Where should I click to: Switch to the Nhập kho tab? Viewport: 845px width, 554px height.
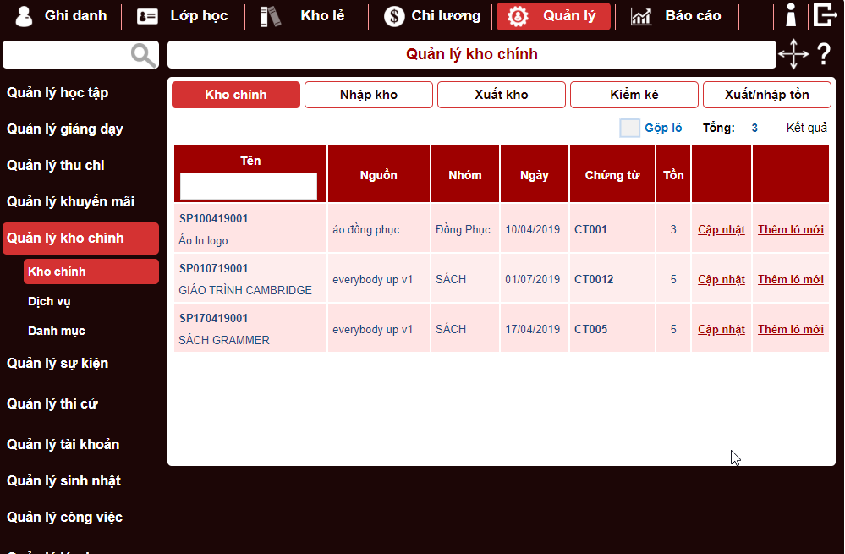pos(368,94)
